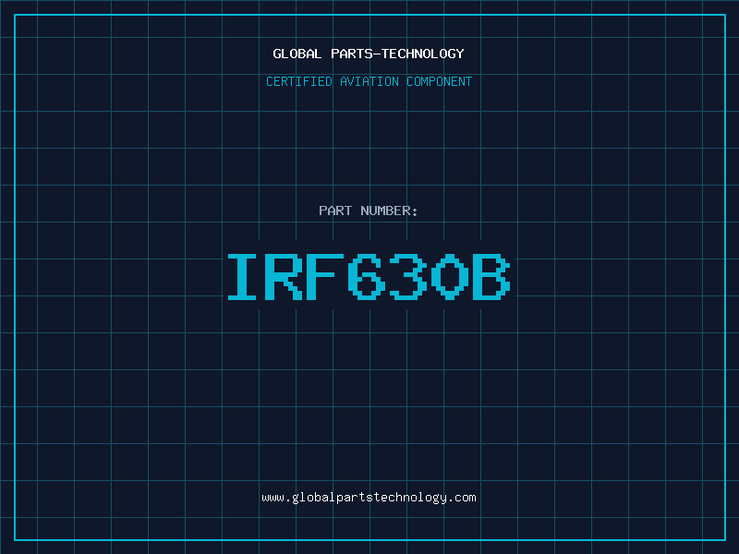Click the CERTIFIED AVIATION COMPONENT subtitle

(x=369, y=81)
